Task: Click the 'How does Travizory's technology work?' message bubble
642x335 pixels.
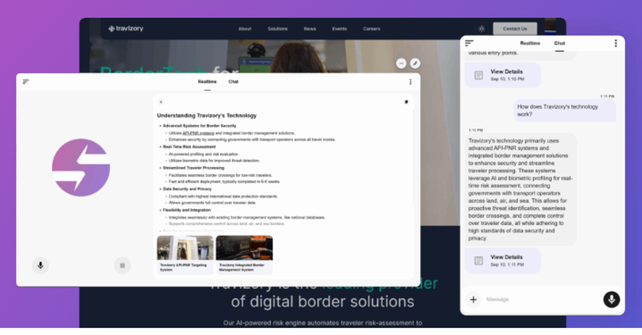Action: pyautogui.click(x=564, y=110)
